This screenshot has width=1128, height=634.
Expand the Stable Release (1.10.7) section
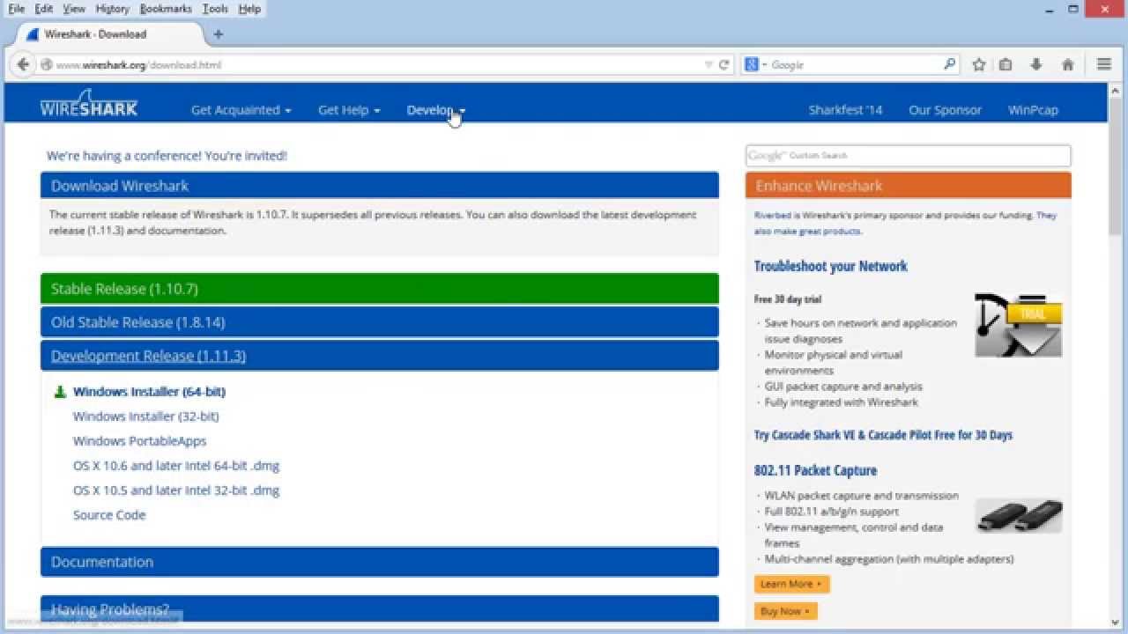380,289
